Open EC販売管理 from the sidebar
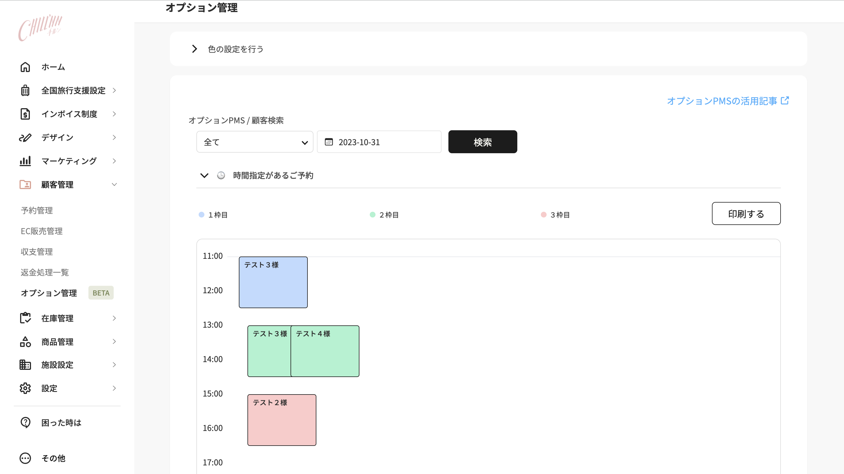 (x=41, y=231)
